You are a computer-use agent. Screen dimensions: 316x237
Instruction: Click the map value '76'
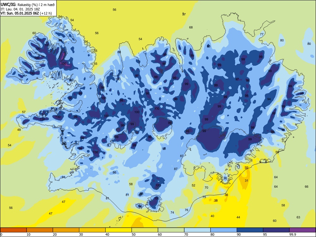pos(186,210)
